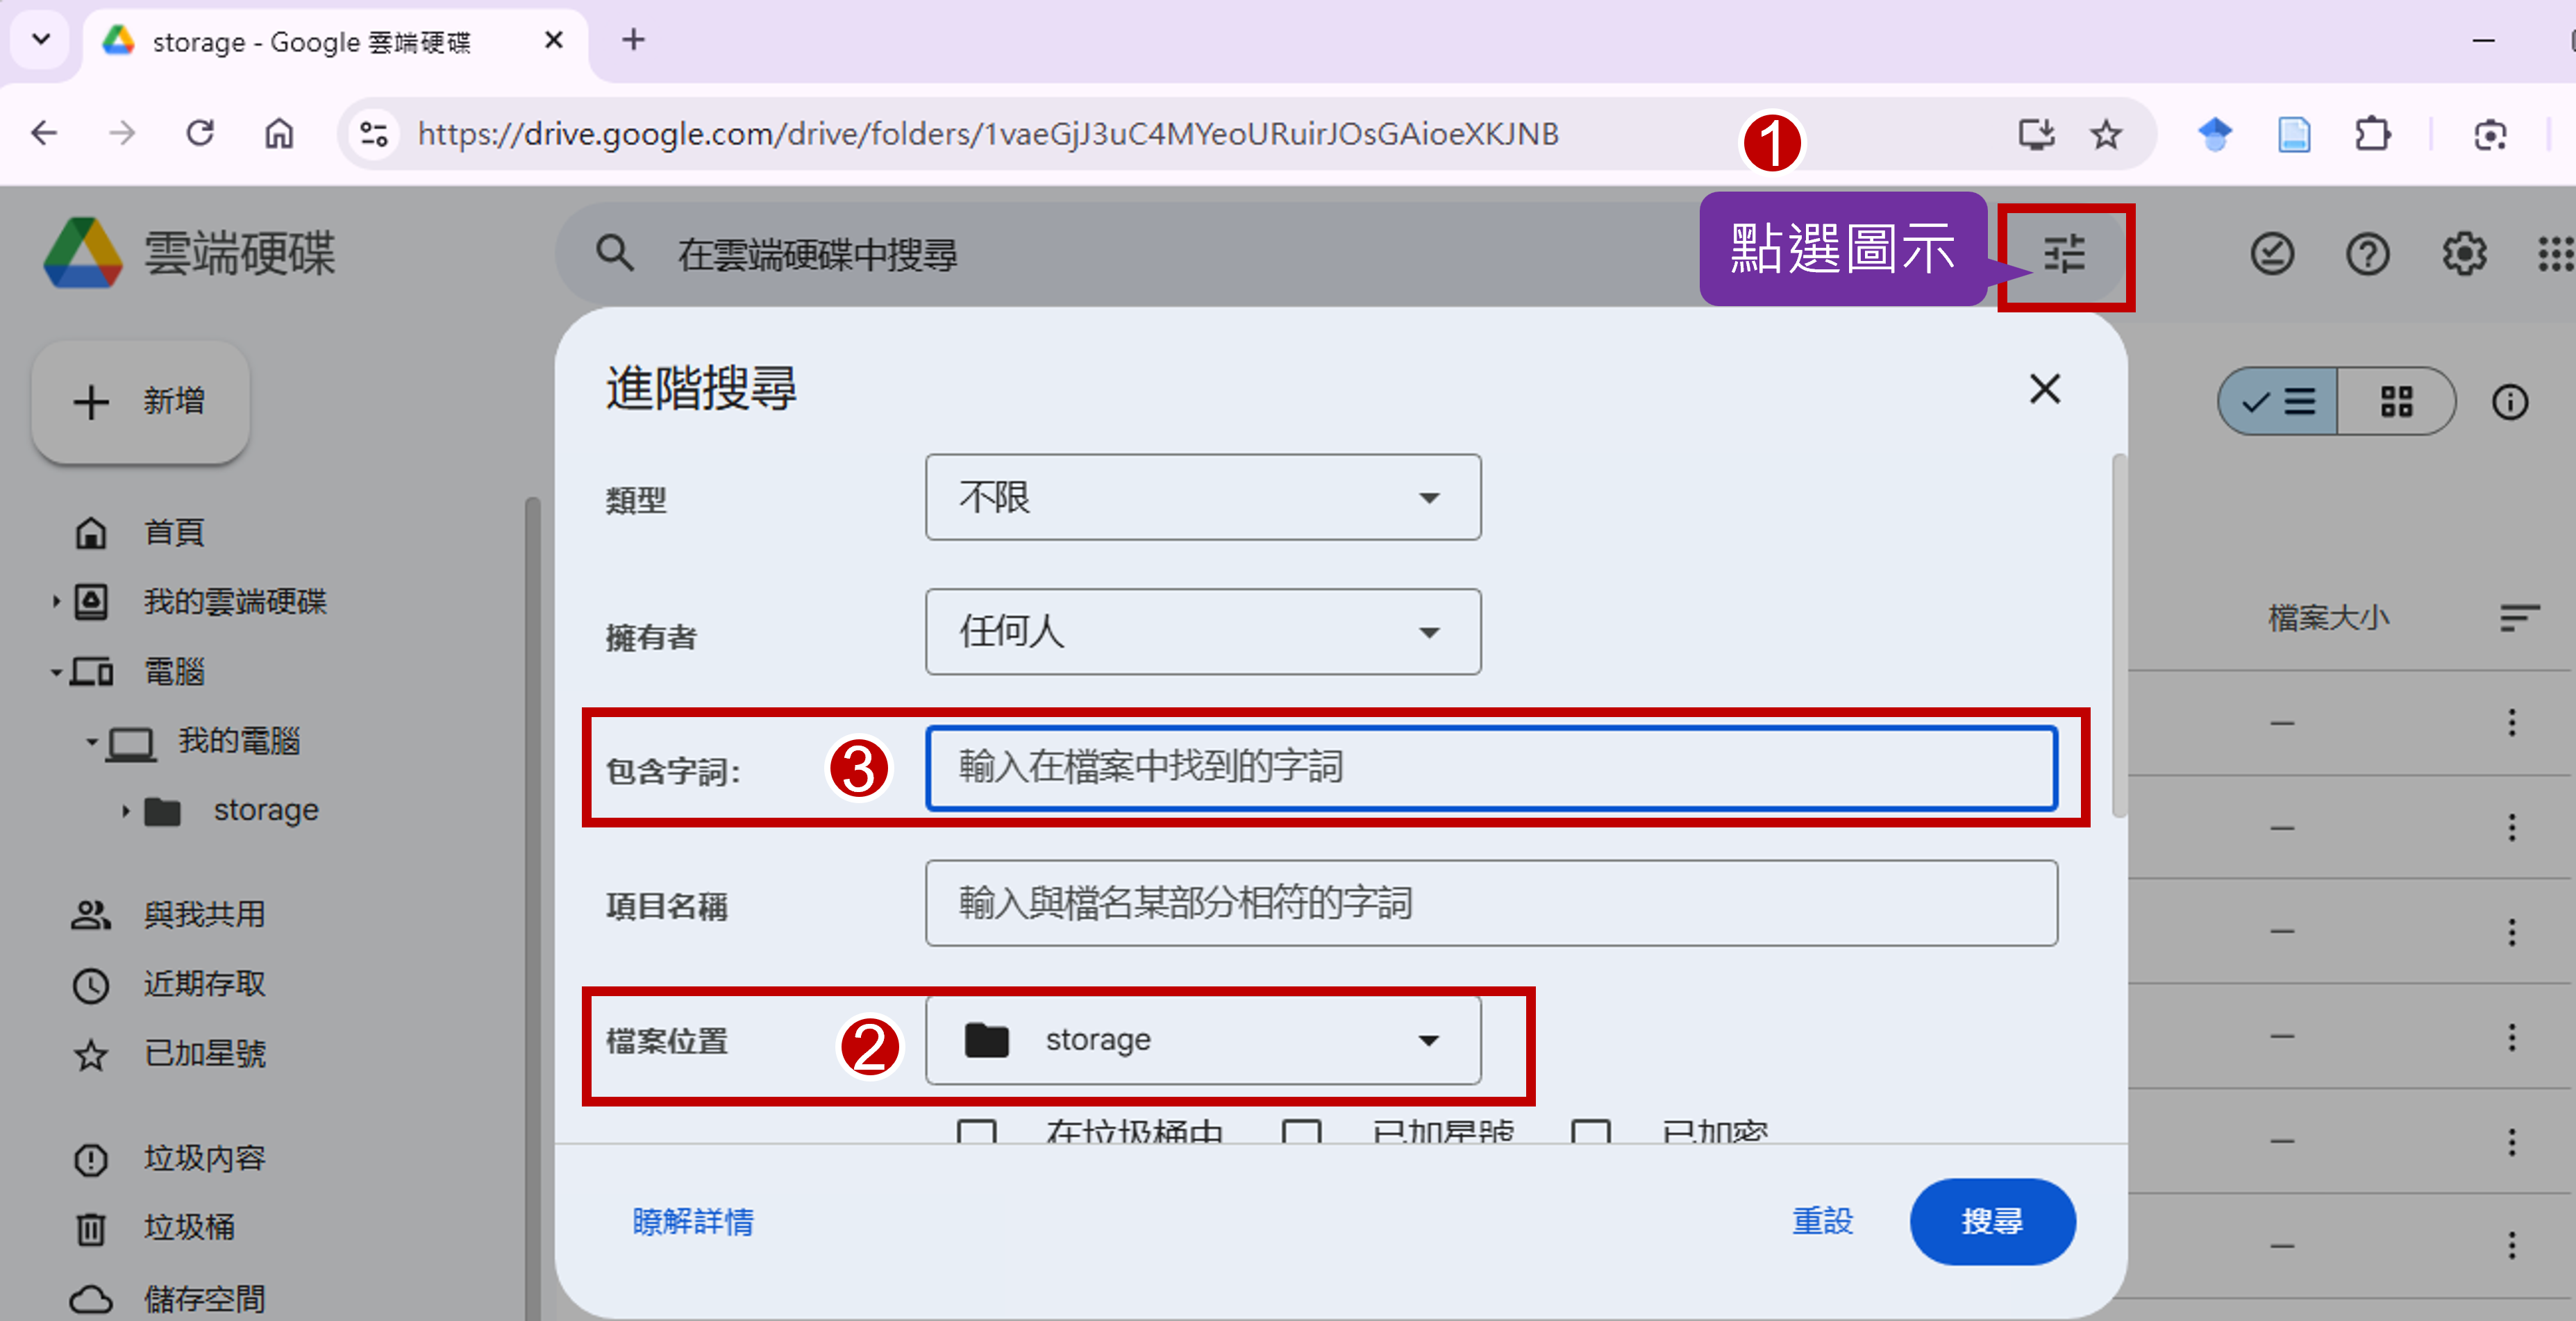Image resolution: width=2576 pixels, height=1321 pixels.
Task: Open Drive settings gear icon
Action: pos(2464,254)
